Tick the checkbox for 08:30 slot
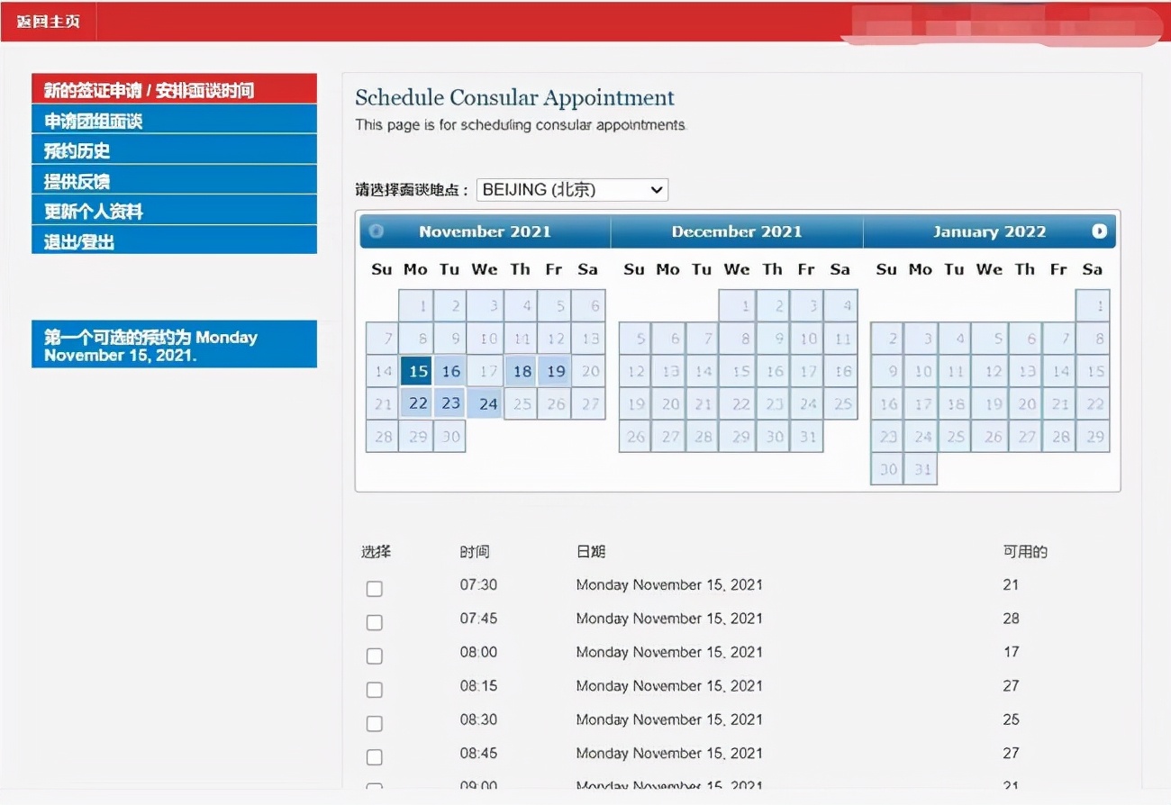This screenshot has width=1171, height=805. [x=375, y=724]
